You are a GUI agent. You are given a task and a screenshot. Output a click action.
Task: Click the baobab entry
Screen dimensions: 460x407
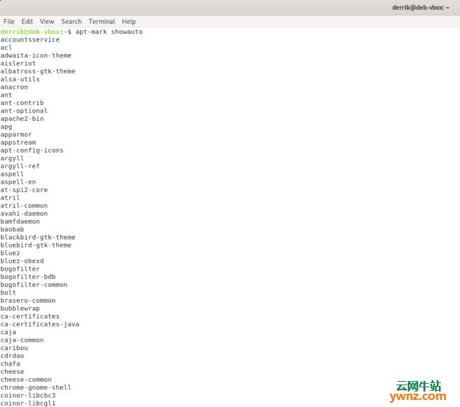coord(13,230)
